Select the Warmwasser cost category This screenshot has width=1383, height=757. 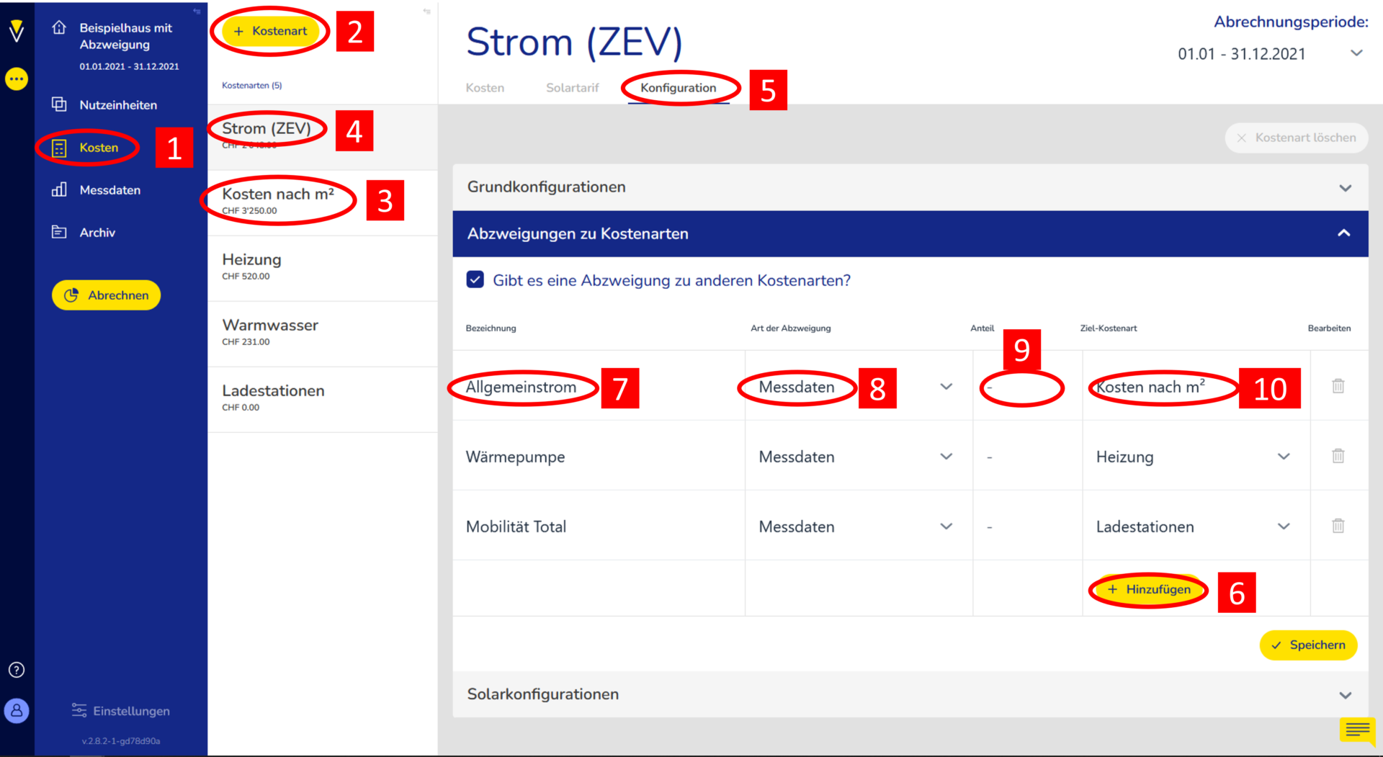click(x=270, y=326)
